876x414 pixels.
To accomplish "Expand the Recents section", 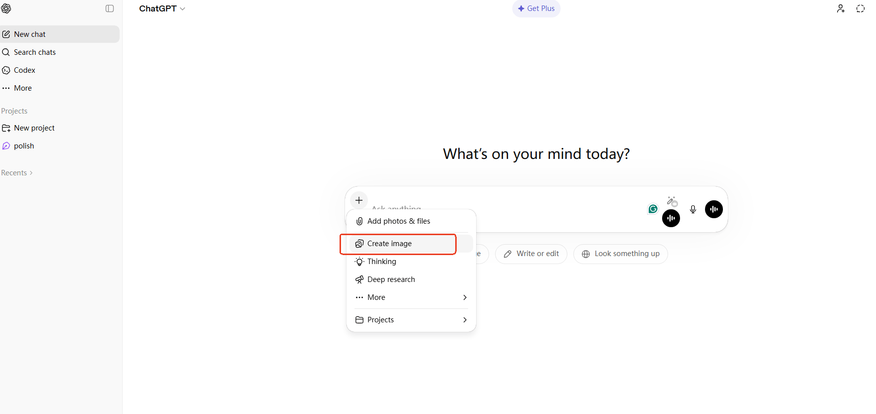I will click(17, 173).
